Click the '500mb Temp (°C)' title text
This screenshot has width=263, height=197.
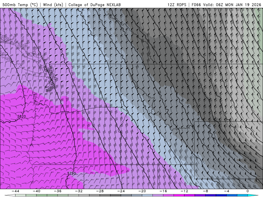coord(20,5)
